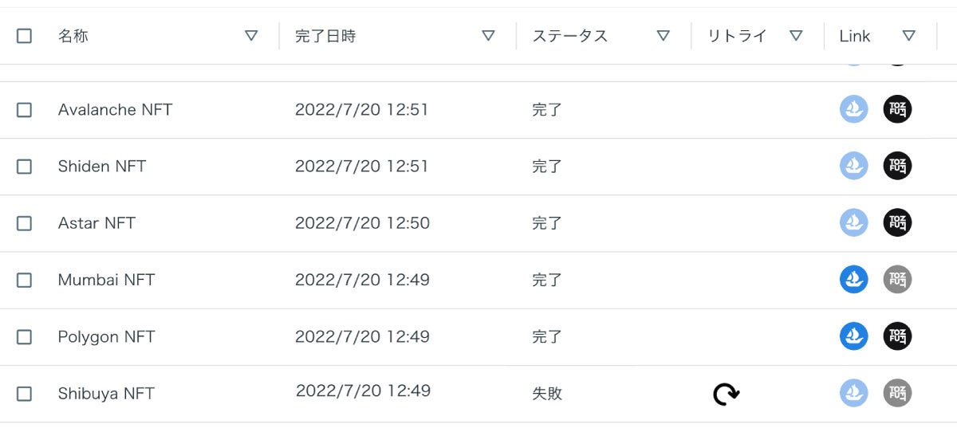Viewport: 957px width, 428px height.
Task: Open the ステータス column filter dropdown
Action: [x=663, y=36]
